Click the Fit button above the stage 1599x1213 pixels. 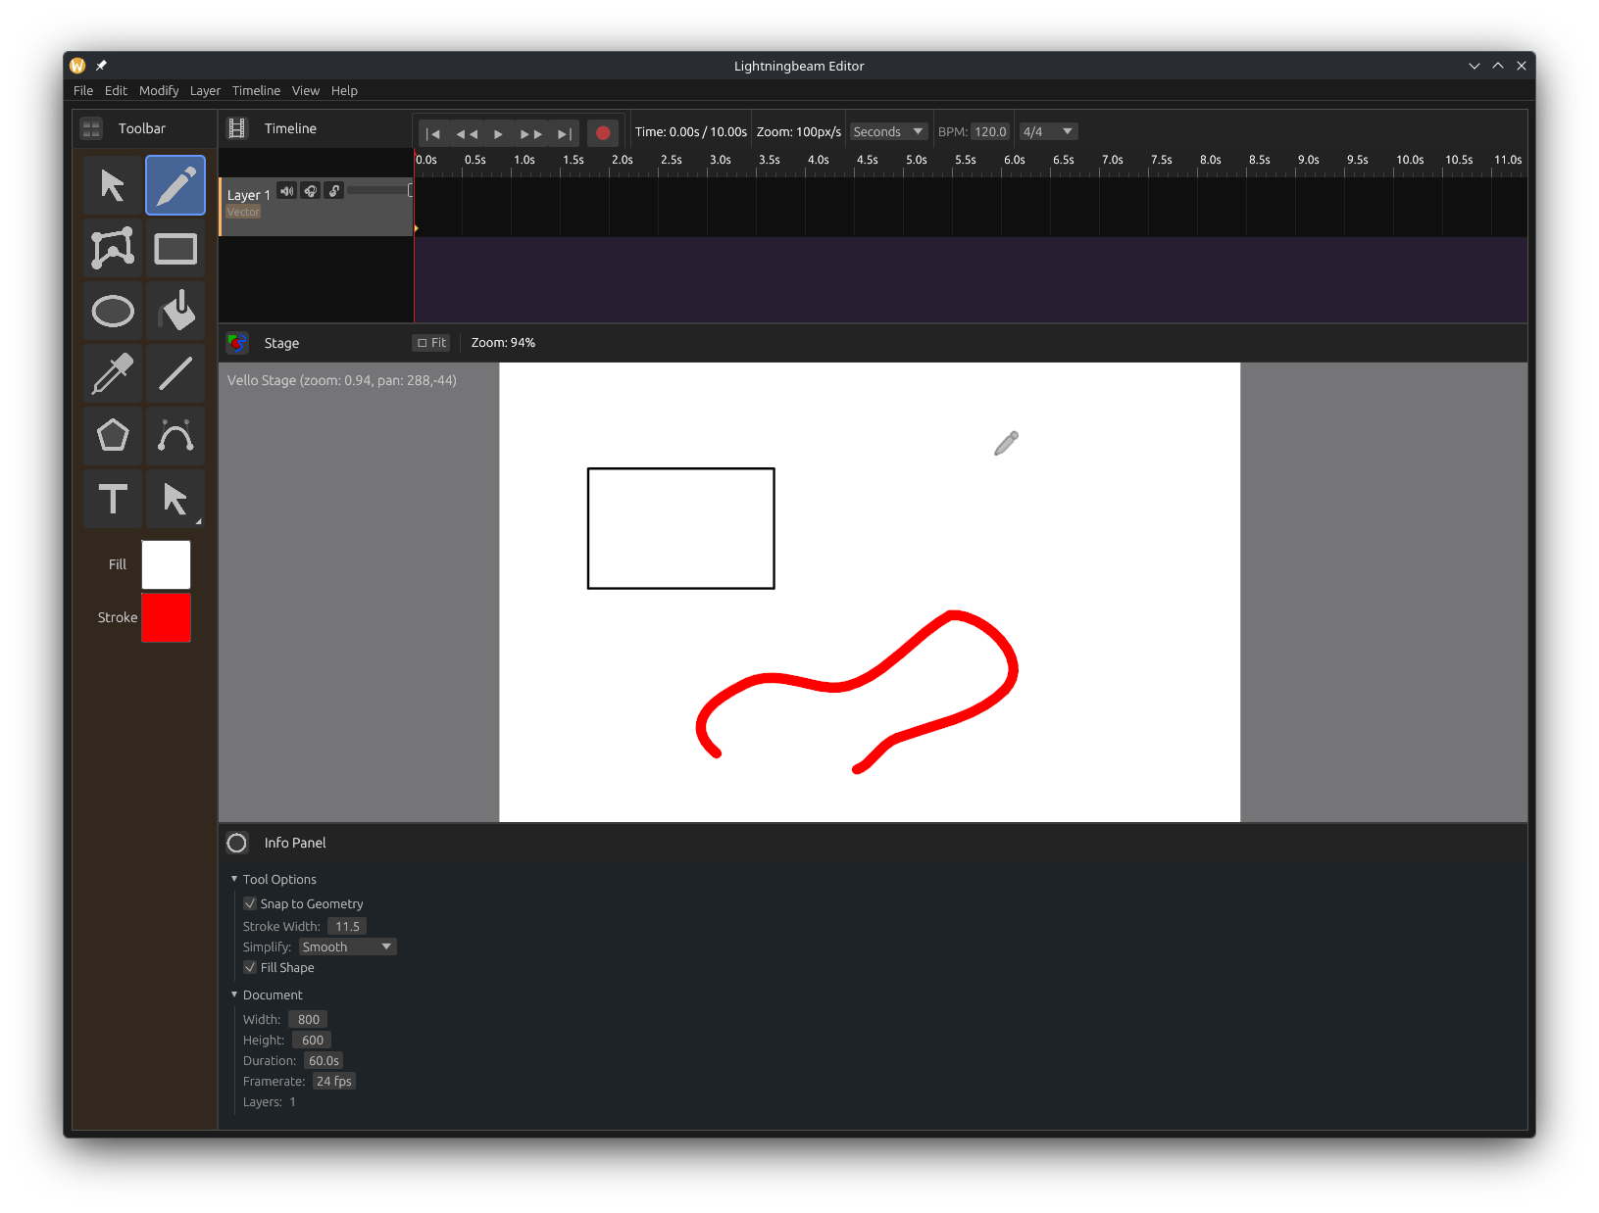click(x=430, y=342)
